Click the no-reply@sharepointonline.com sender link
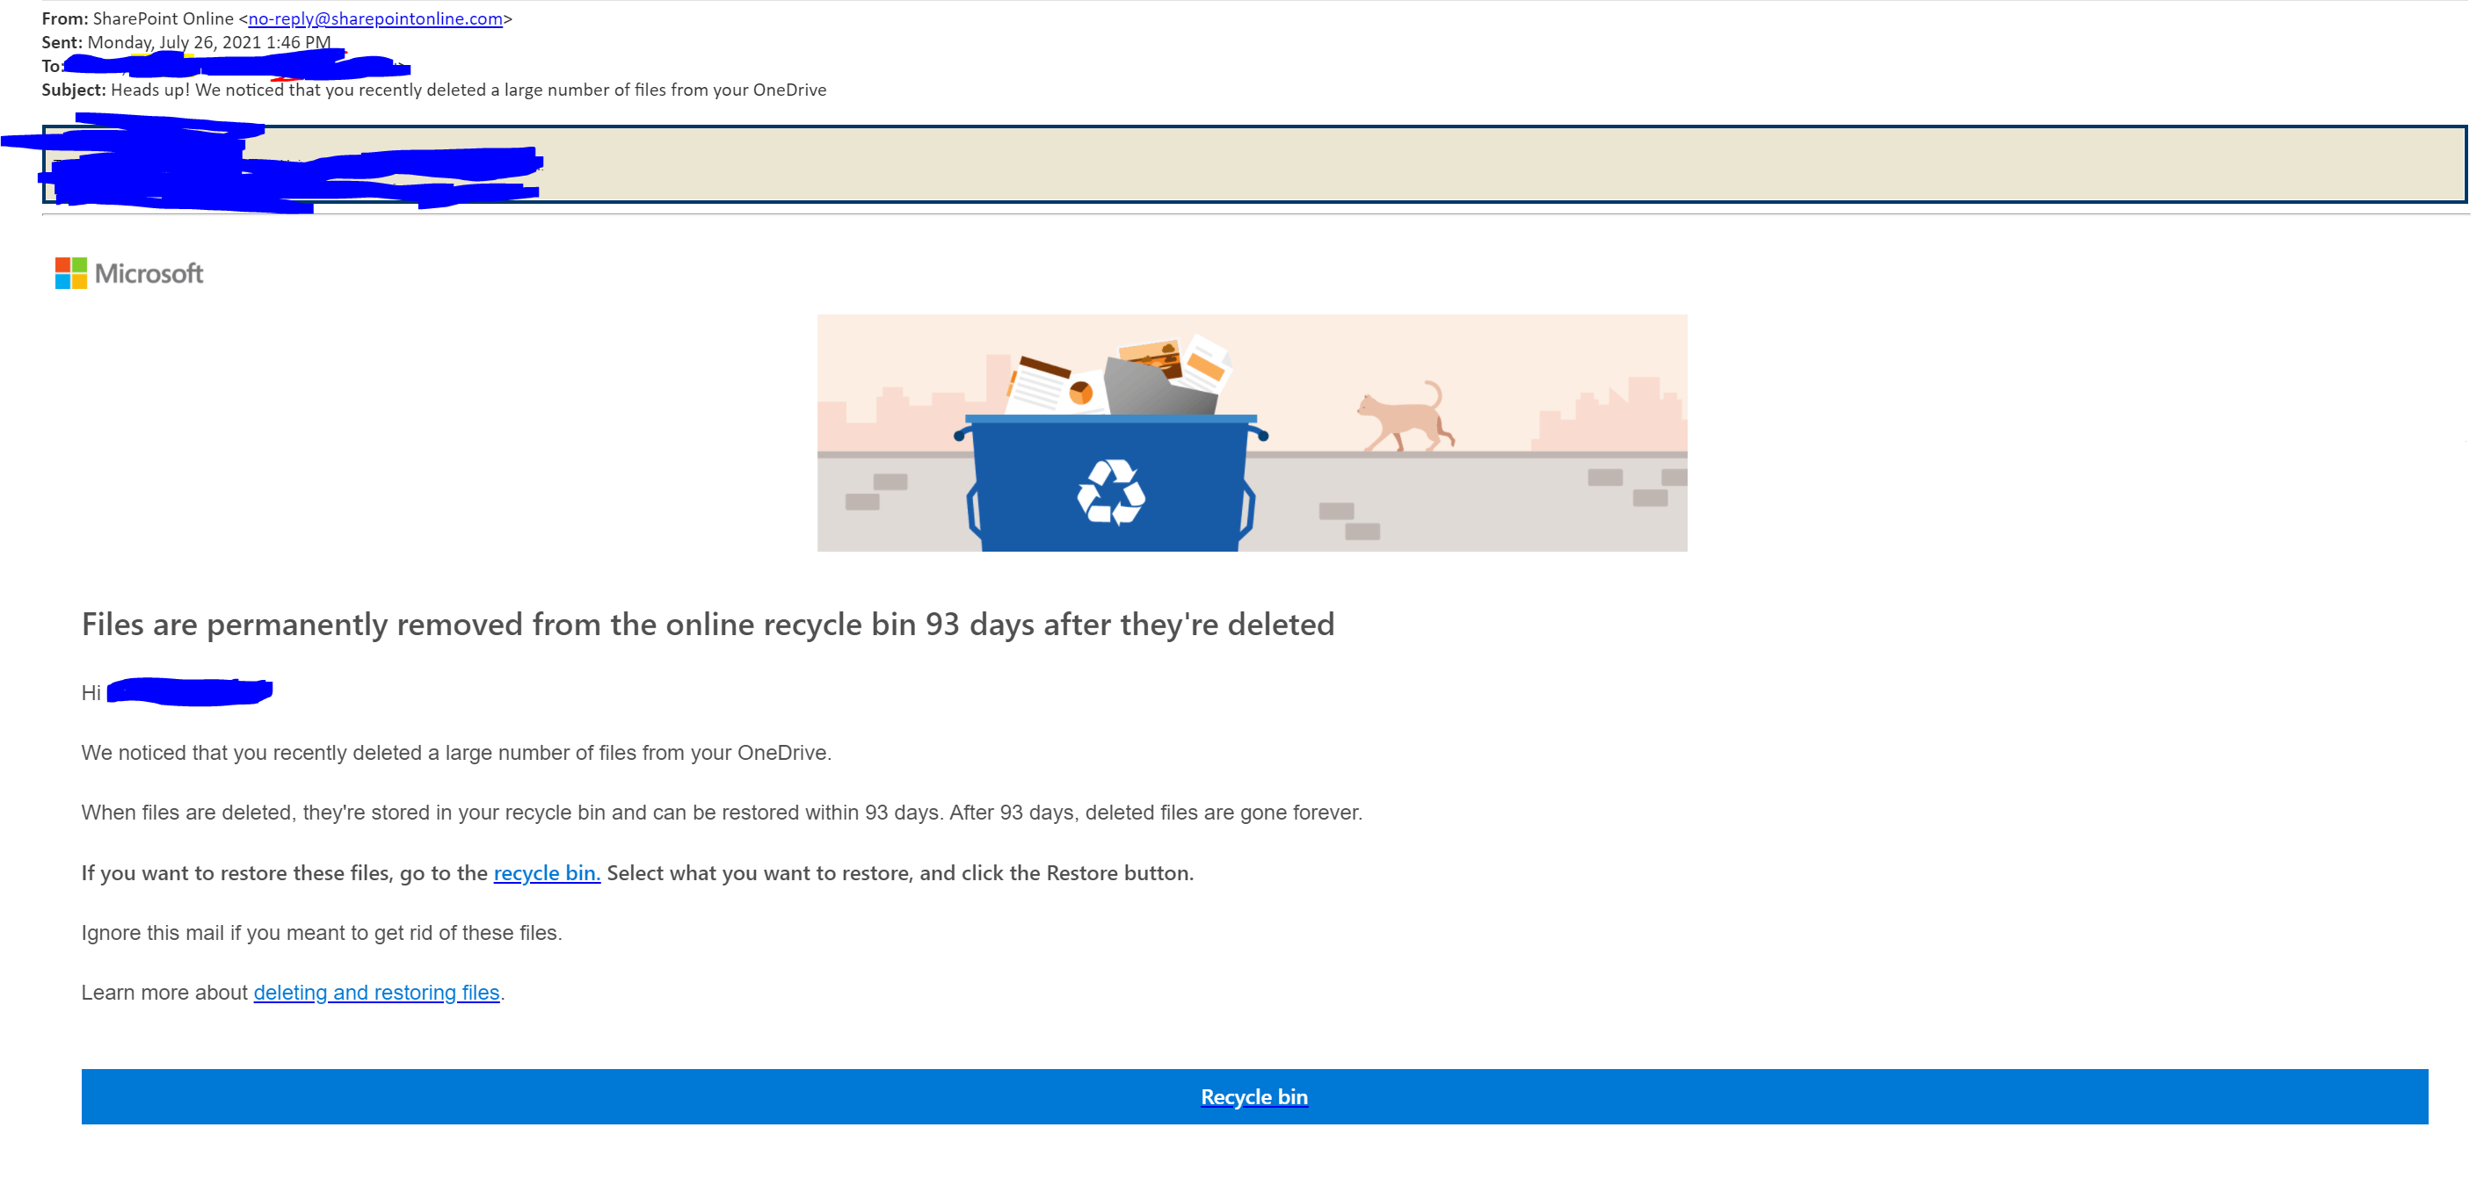2484x1178 pixels. point(375,18)
